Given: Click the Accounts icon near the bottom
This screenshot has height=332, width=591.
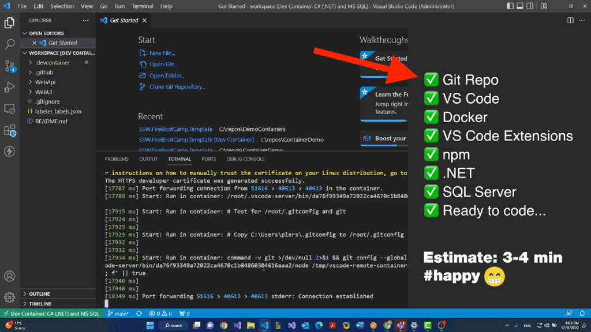Looking at the screenshot, I should [x=9, y=275].
